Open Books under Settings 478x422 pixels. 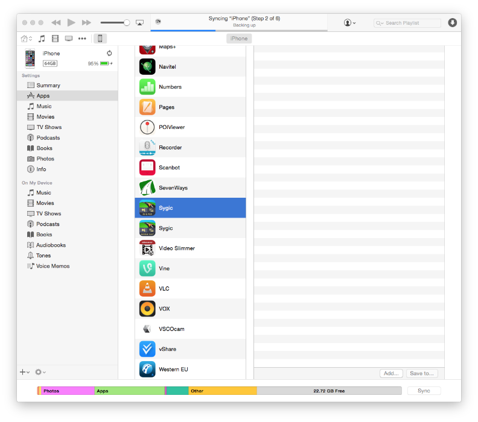coord(68,148)
